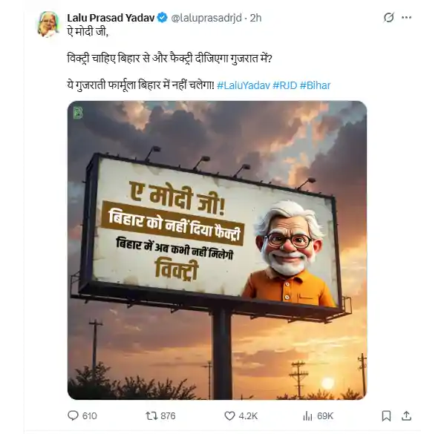Viewport: 421px width, 434px height.
Task: Click the share upload arrow icon
Action: click(406, 415)
